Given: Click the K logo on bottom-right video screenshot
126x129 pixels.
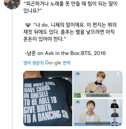Looking at the screenshot, I should 118,102.
